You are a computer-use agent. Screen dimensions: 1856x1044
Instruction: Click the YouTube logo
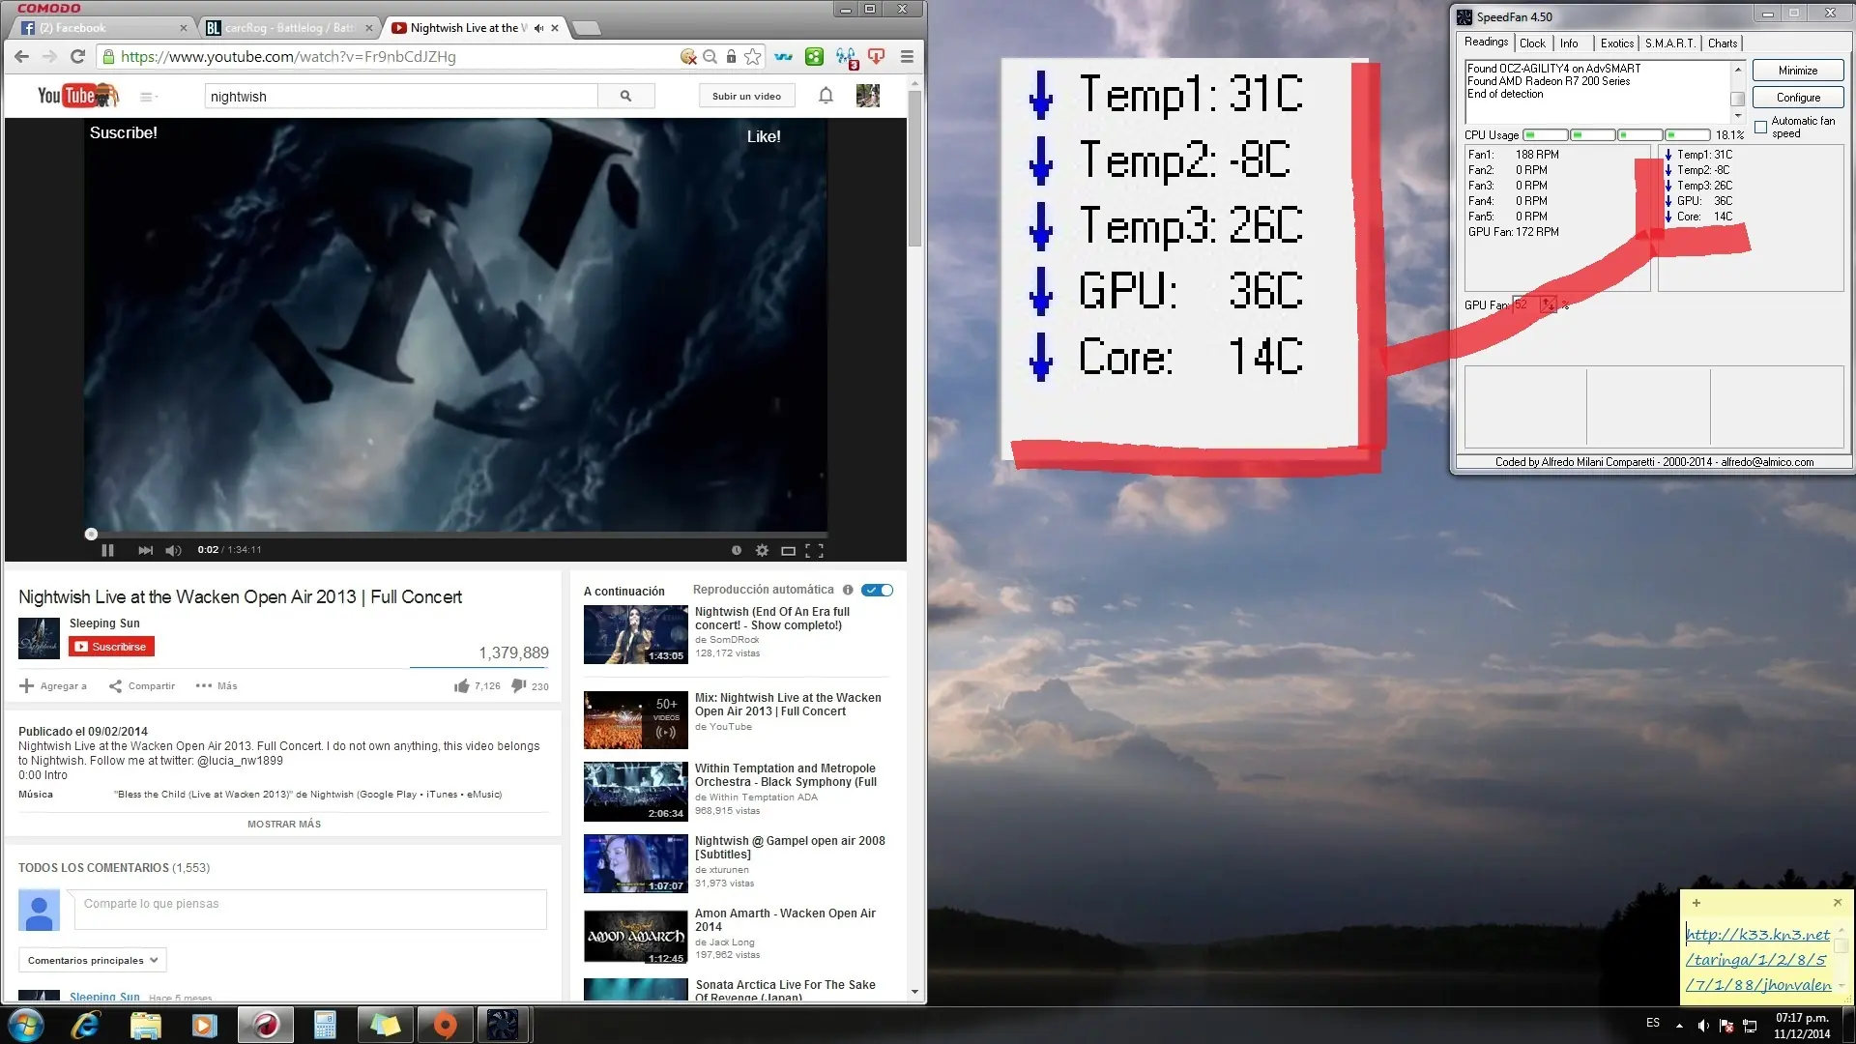[x=77, y=96]
